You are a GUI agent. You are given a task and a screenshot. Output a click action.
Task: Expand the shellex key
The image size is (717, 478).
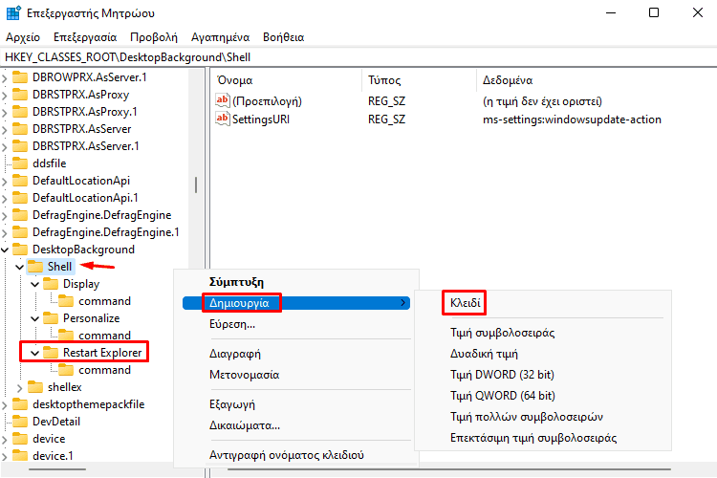point(20,388)
